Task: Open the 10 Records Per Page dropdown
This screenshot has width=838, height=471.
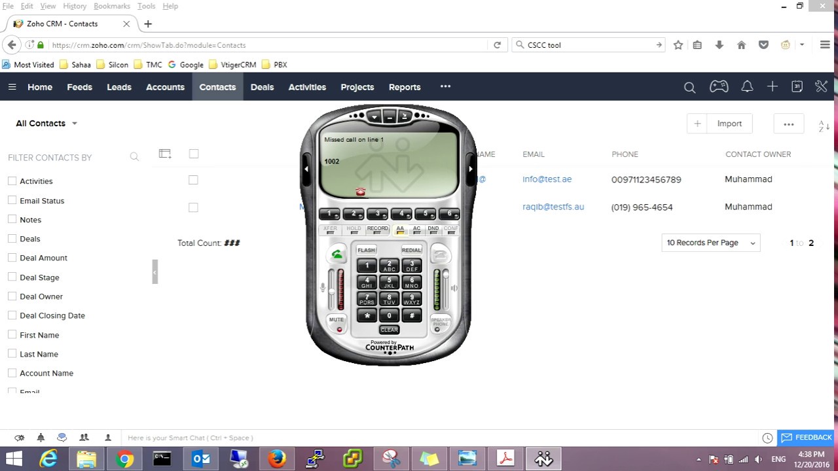Action: (711, 243)
